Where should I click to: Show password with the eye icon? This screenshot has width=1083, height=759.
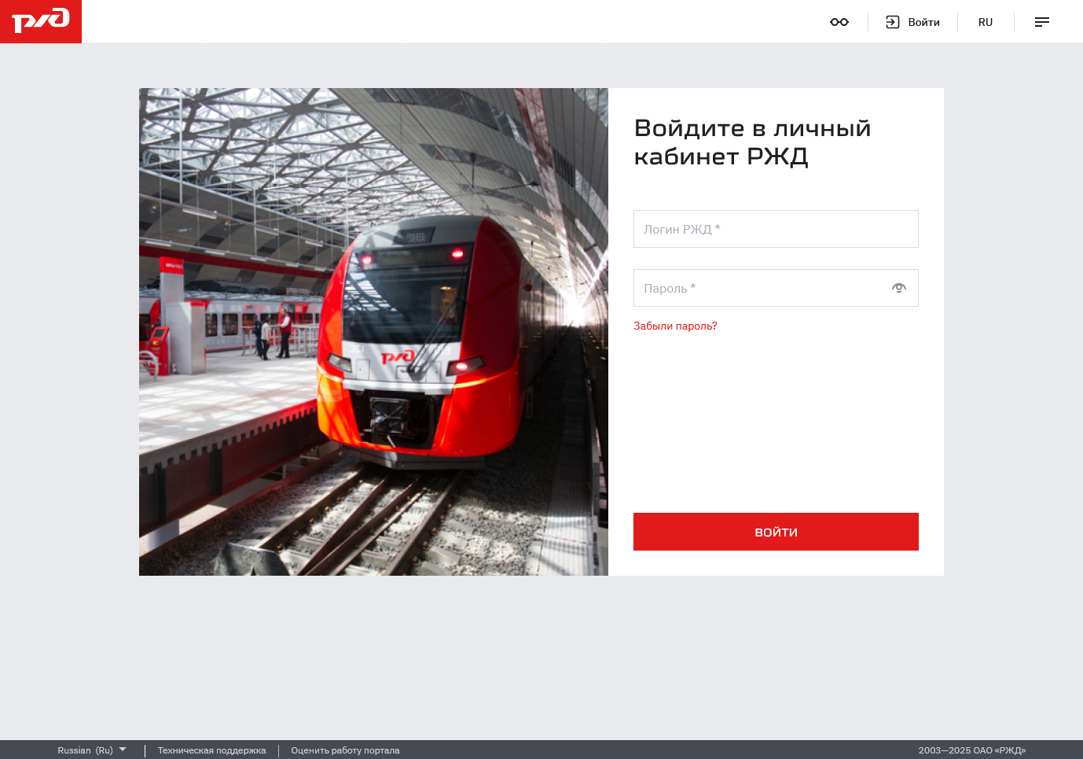point(899,288)
